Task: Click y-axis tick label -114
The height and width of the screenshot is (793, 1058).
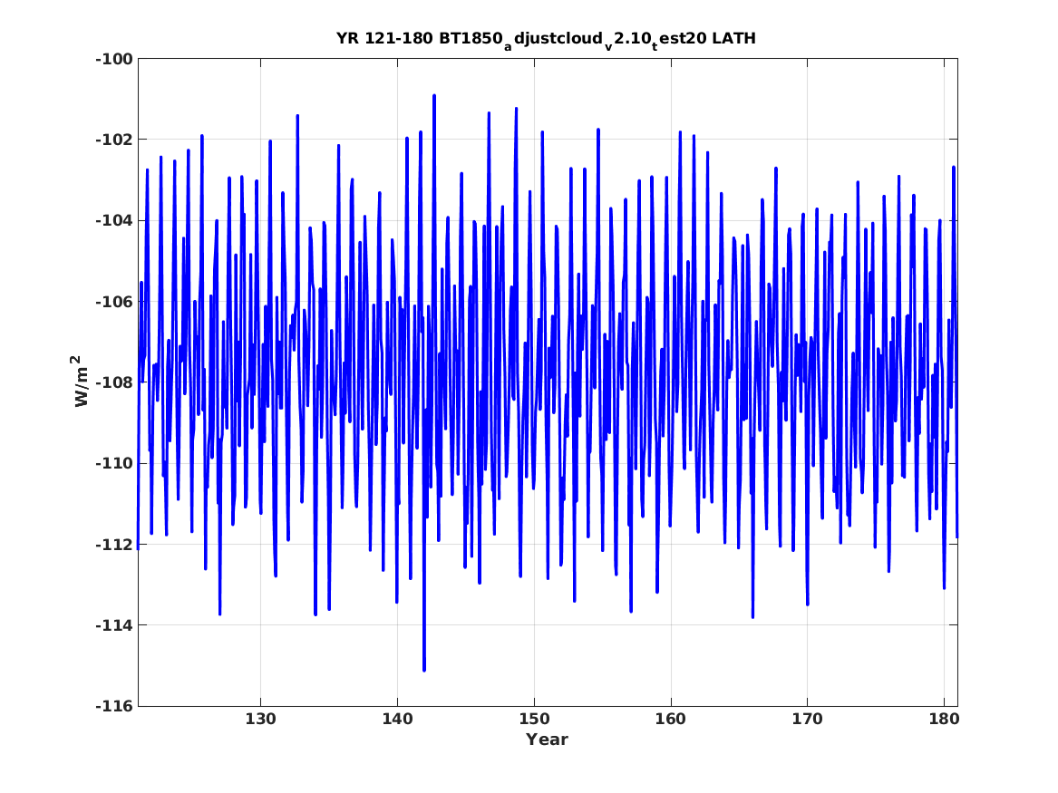Action: (114, 625)
